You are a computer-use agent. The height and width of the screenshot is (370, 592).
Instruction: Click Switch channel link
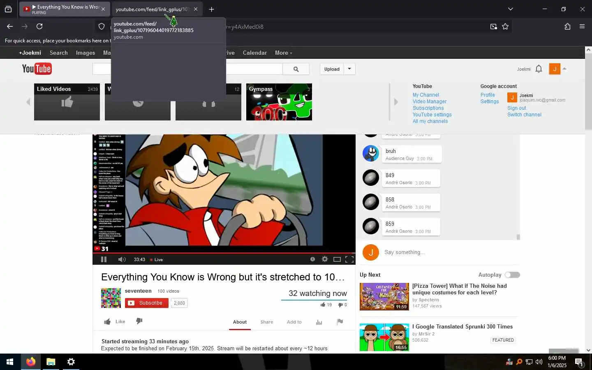(524, 115)
